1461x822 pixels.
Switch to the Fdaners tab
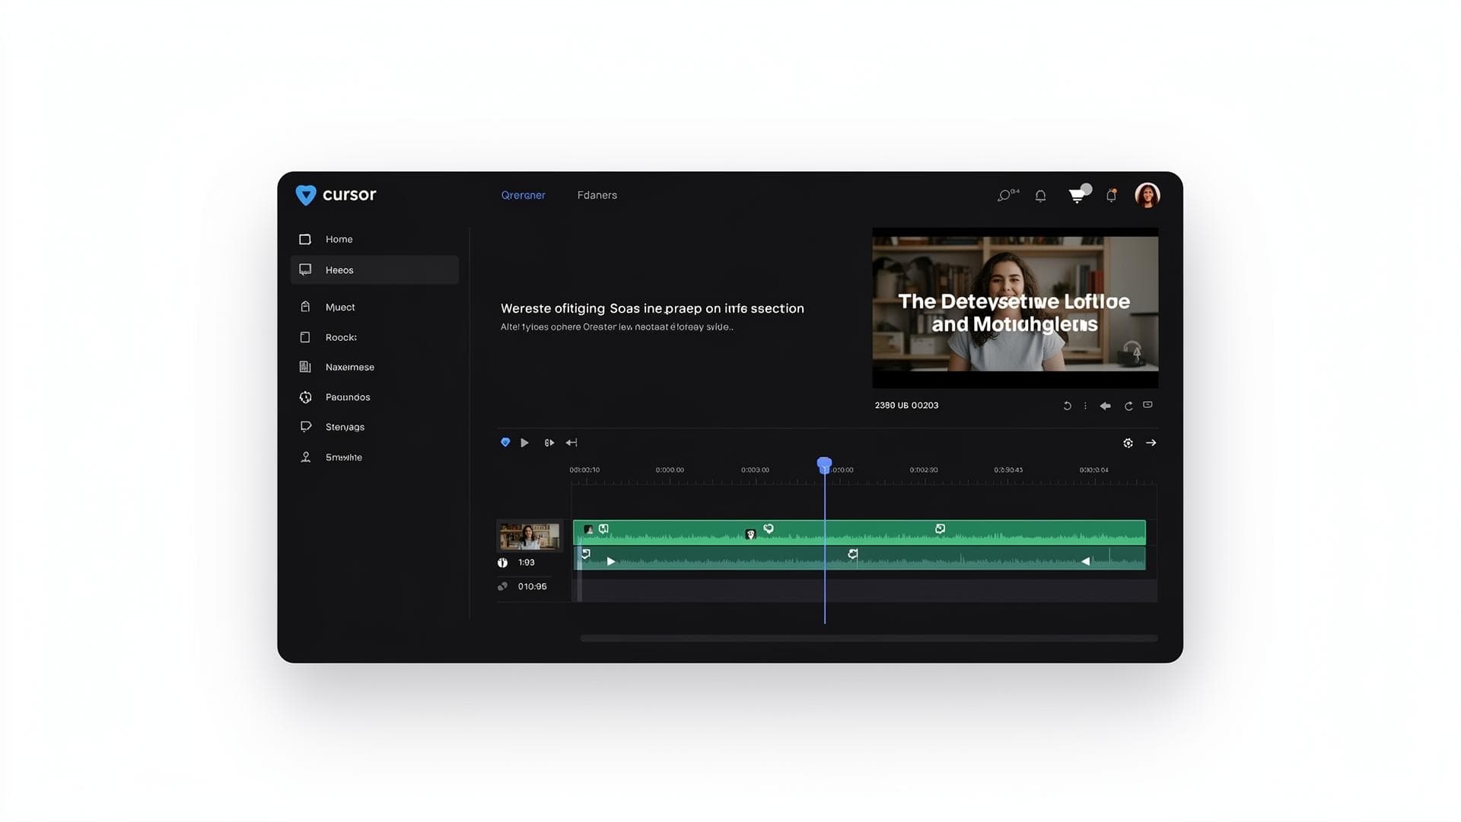pyautogui.click(x=597, y=195)
